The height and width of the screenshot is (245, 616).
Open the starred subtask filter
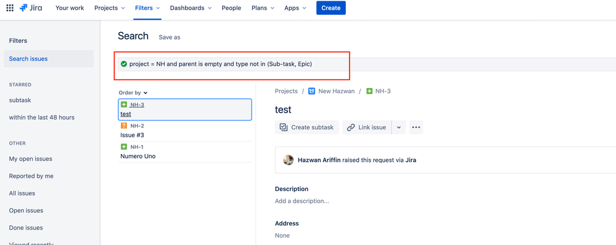tap(20, 100)
